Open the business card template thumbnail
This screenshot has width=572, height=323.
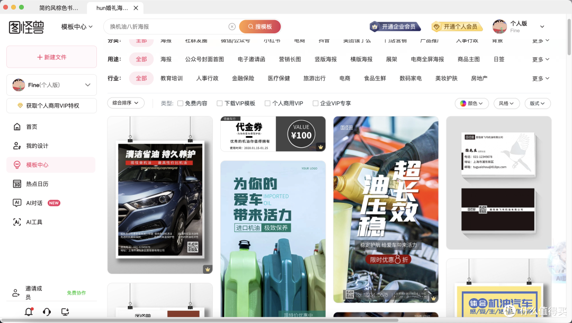click(x=499, y=183)
